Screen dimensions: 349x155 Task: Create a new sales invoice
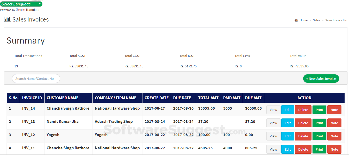(321, 79)
